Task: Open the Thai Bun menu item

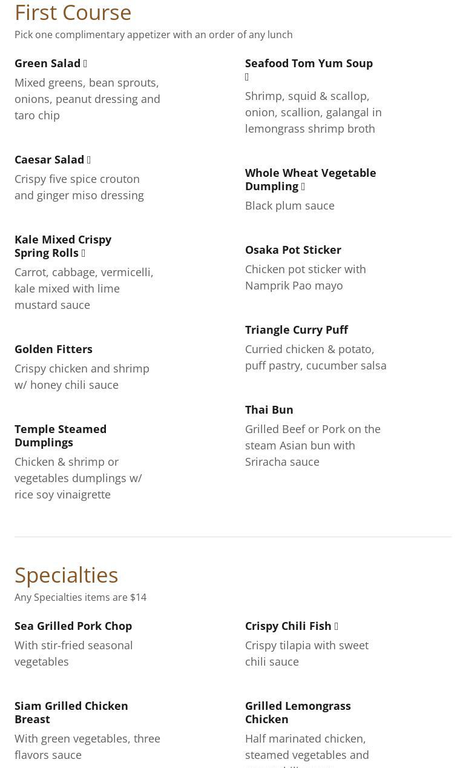Action: 269,409
